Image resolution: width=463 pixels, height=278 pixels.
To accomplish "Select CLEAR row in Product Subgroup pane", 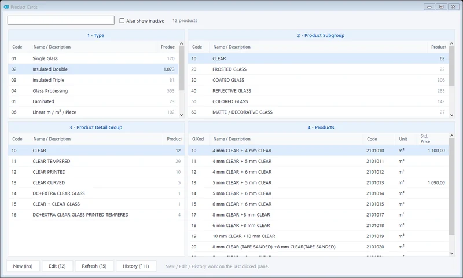I will [318, 58].
